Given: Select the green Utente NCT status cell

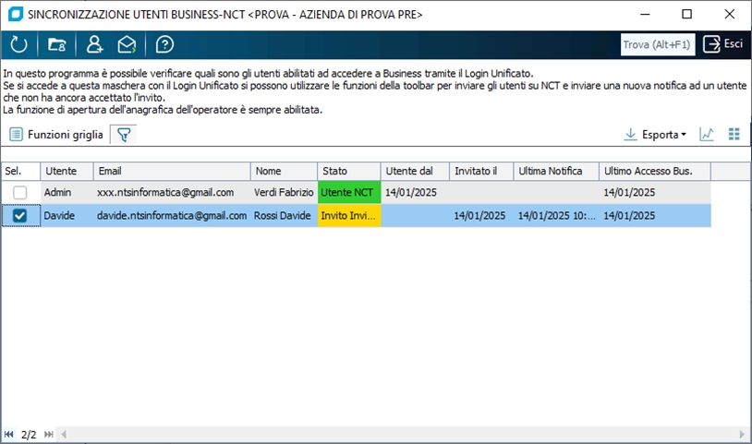Looking at the screenshot, I should pos(349,193).
